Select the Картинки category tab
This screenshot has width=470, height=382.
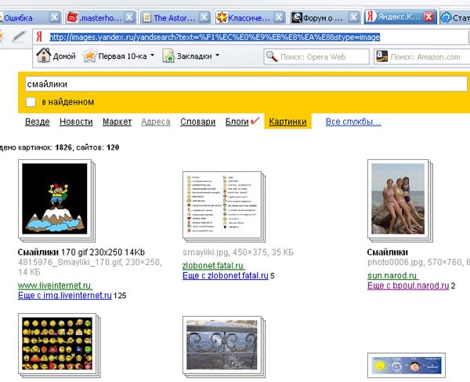(x=287, y=122)
